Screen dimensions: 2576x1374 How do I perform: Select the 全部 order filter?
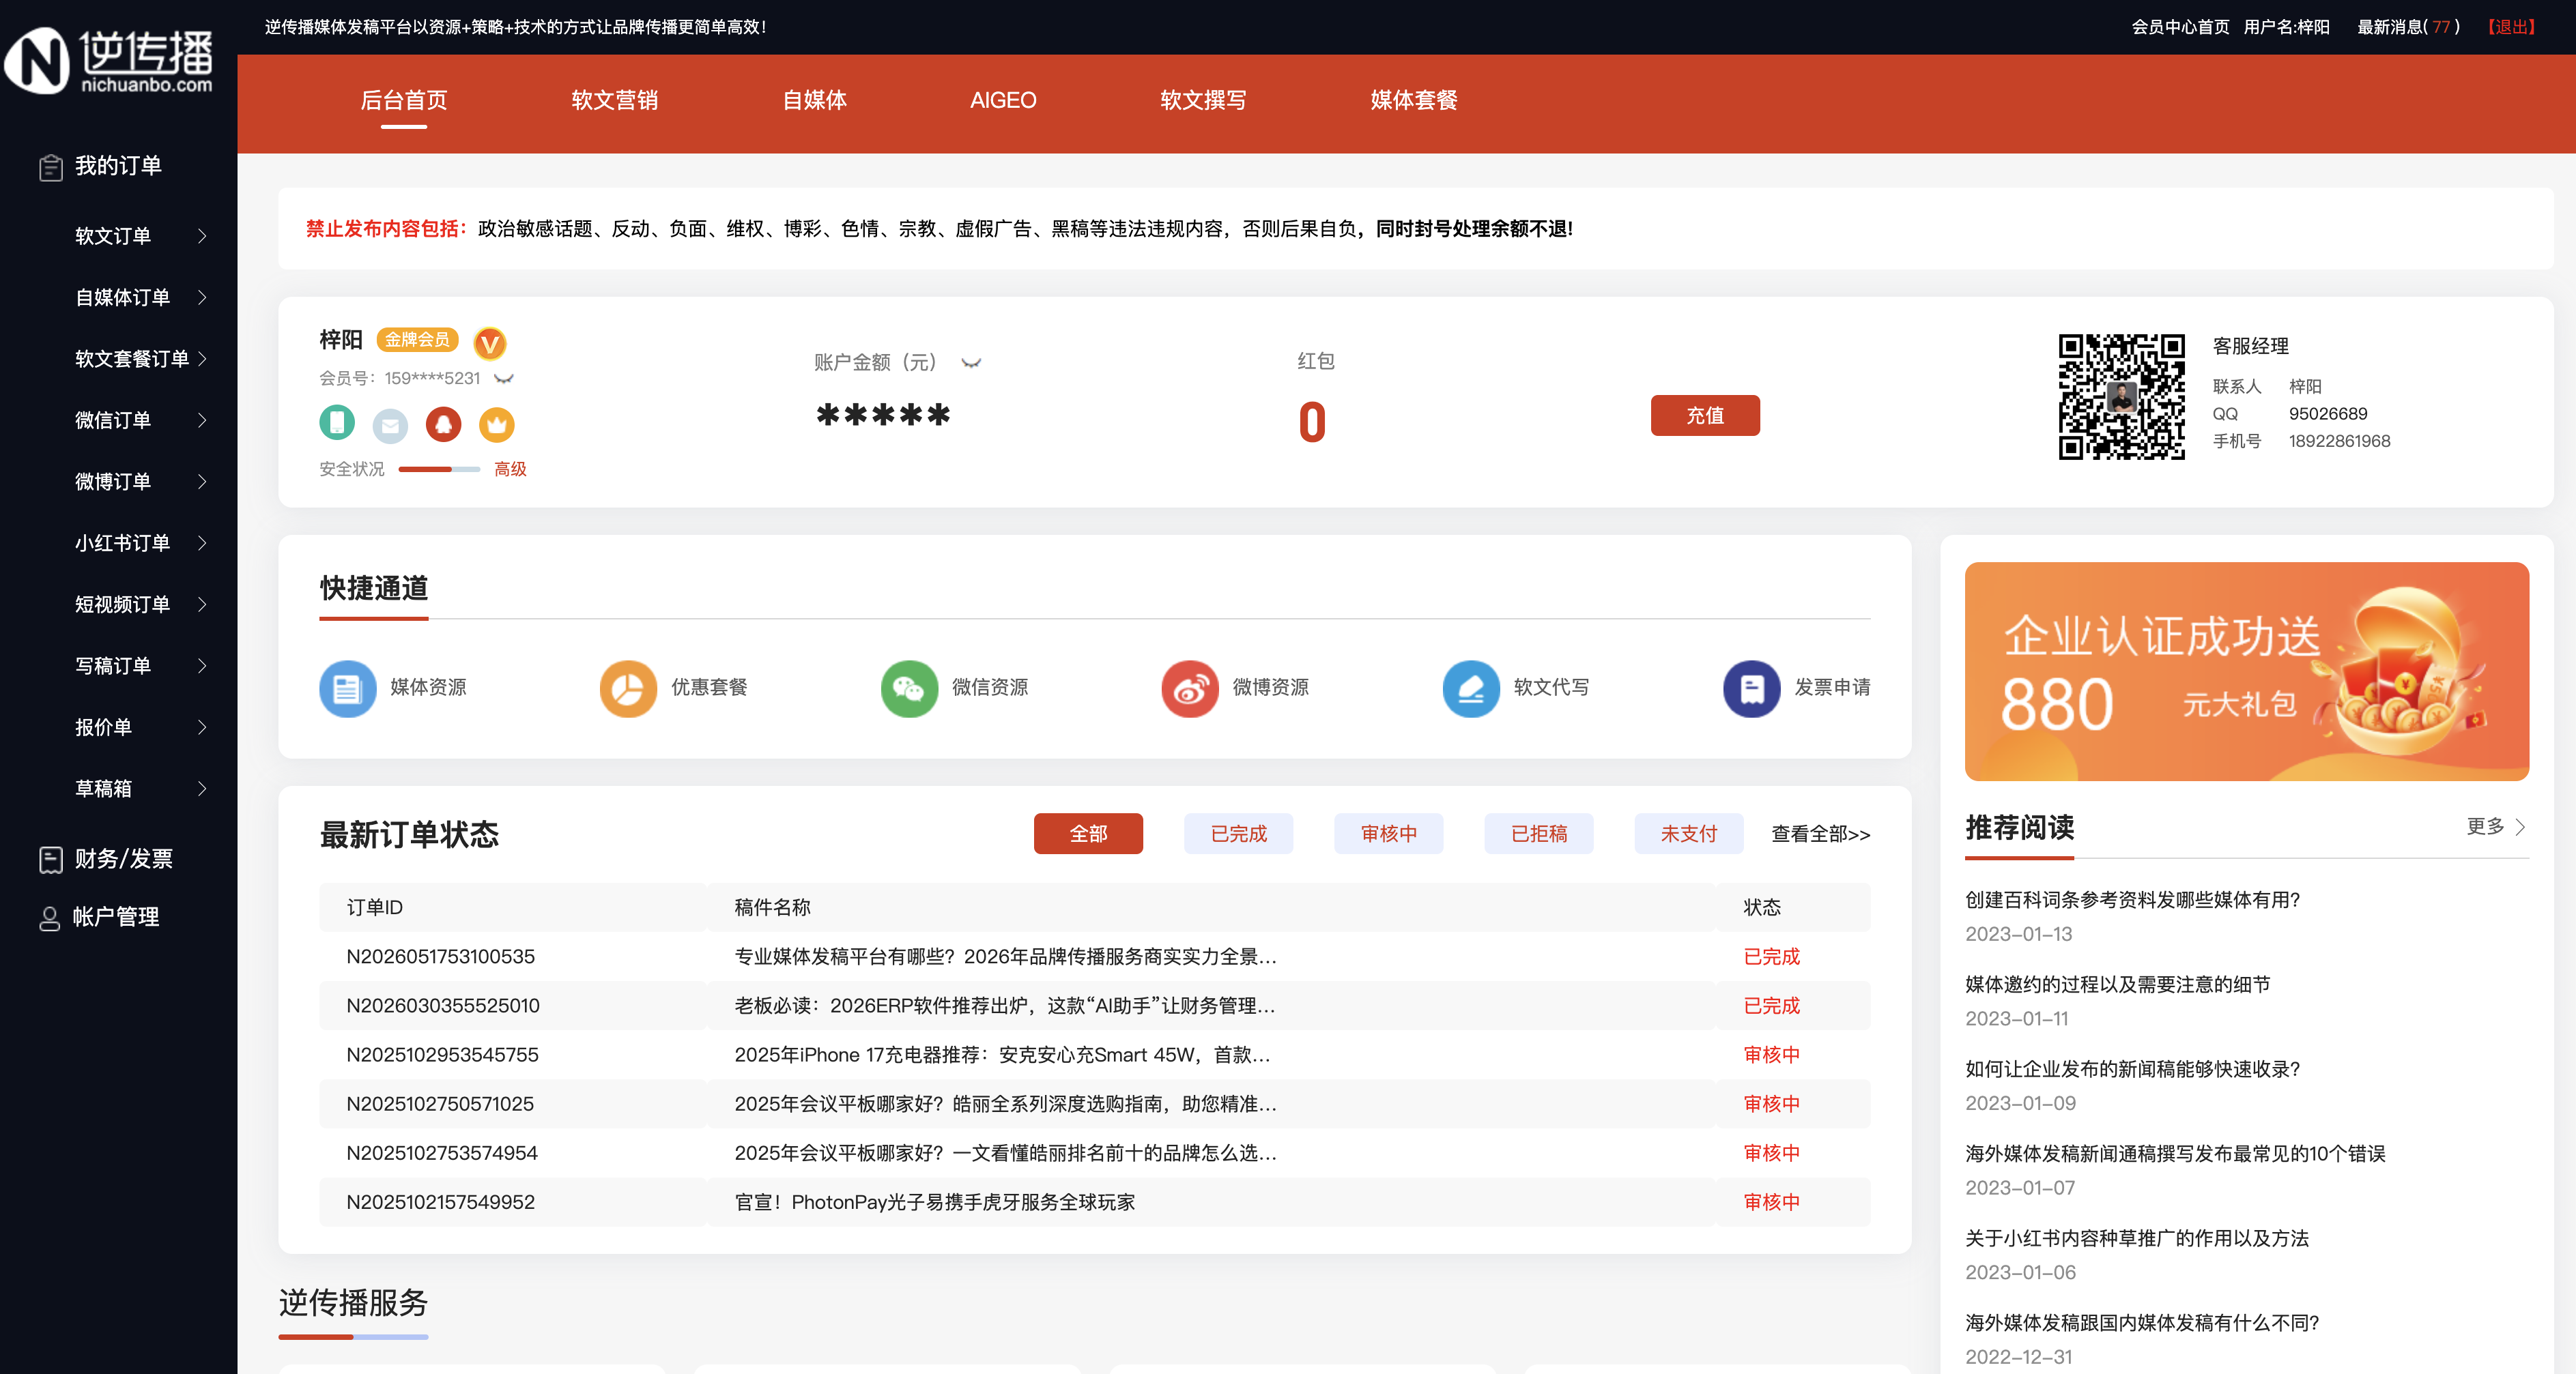(1088, 834)
